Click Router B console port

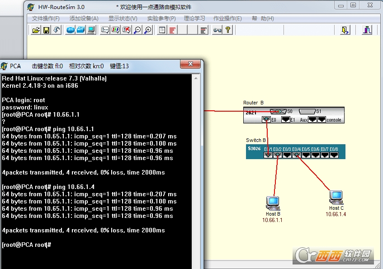pyautogui.click(x=322, y=119)
